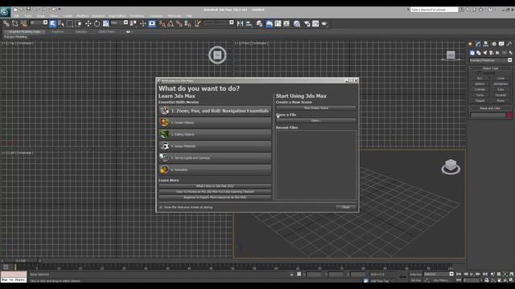The height and width of the screenshot is (289, 515).
Task: Click the Perspective viewport ViewCube
Action: [451, 167]
